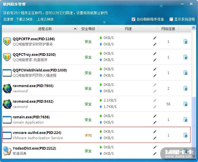Viewport: 198px width, 162px height.
Task: Click 安全 level of rsmain.exe
Action: (x=88, y=119)
